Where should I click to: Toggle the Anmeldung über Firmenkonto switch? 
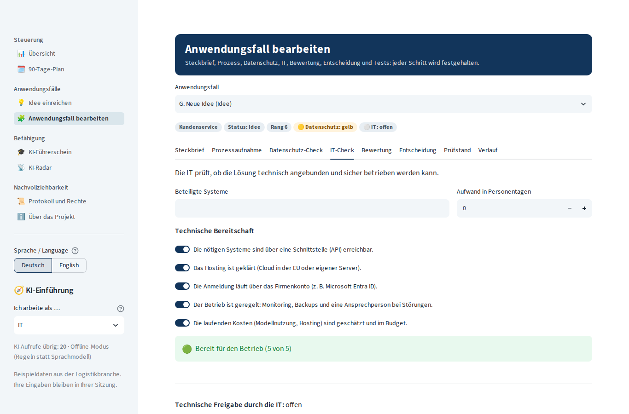[x=182, y=286]
